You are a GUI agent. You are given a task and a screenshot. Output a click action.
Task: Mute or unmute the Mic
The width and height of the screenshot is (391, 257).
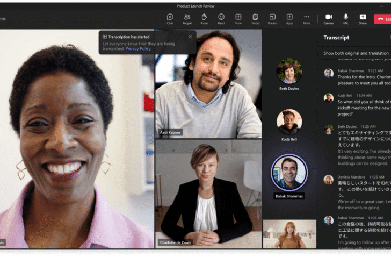click(x=346, y=19)
